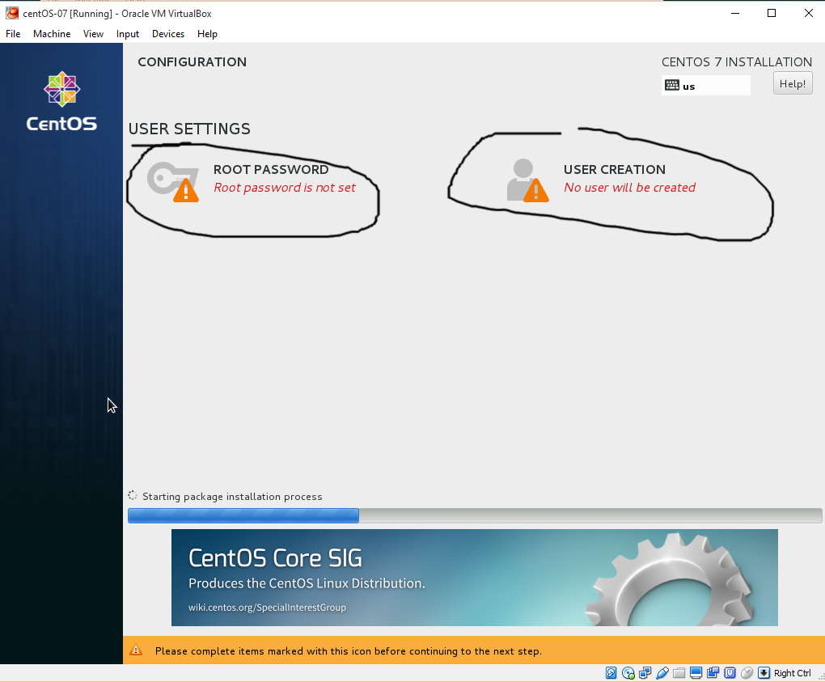Open the Machine menu
The image size is (825, 682).
[52, 34]
